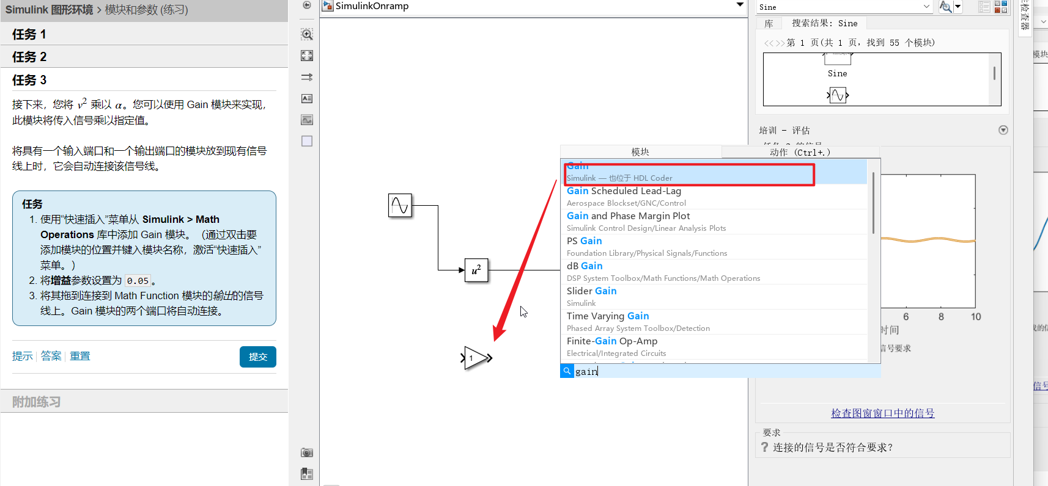This screenshot has height=486, width=1048.
Task: Click the Gain block on canvas
Action: [476, 358]
